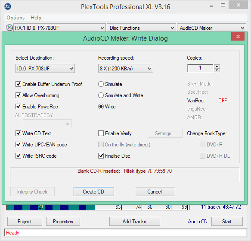Click the 11 tracks, 48:47.72 text
Screen dimensions: 251x241
pos(221,207)
